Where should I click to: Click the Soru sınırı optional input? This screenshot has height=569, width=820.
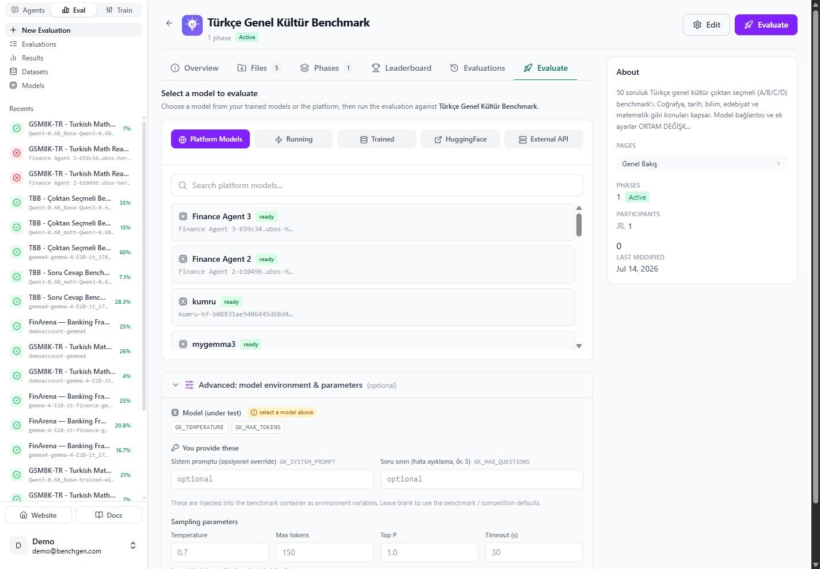(482, 479)
